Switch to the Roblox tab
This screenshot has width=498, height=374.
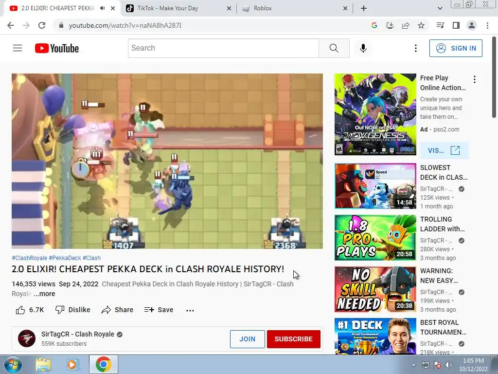pyautogui.click(x=294, y=8)
